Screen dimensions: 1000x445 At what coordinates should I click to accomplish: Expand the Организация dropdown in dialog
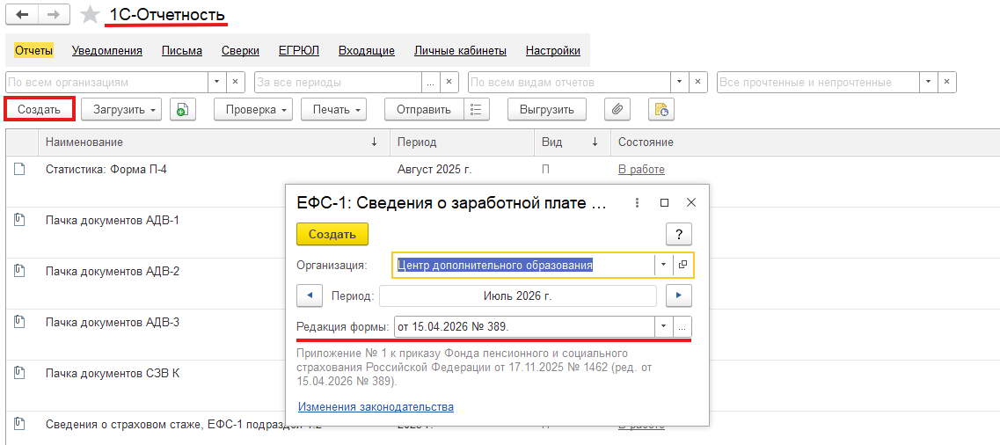click(663, 265)
